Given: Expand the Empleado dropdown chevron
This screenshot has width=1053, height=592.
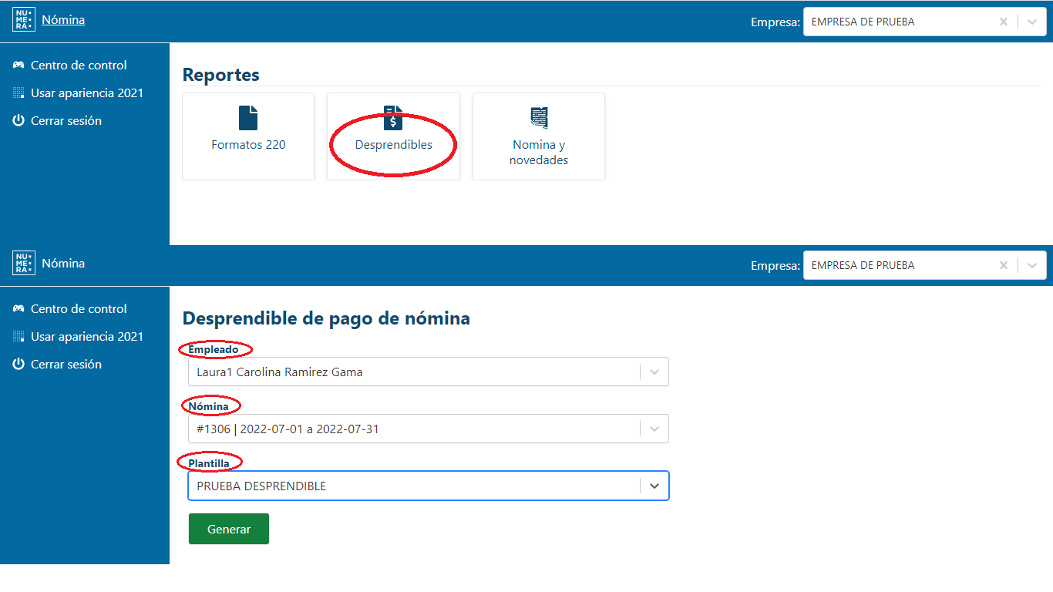Looking at the screenshot, I should tap(654, 372).
